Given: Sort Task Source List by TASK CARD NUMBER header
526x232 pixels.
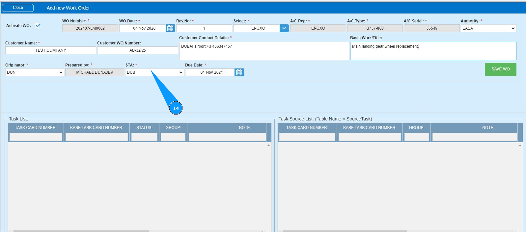Looking at the screenshot, I should (x=307, y=128).
